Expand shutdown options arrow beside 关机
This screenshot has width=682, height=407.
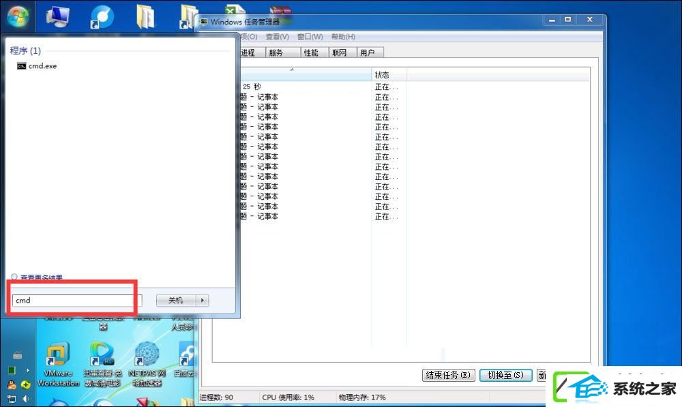[x=203, y=301]
